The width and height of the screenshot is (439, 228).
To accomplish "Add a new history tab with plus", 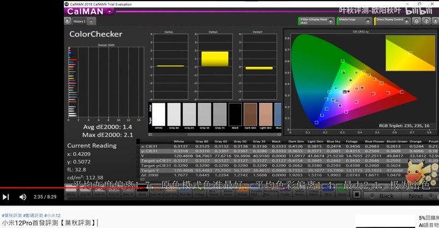I will 91,21.
